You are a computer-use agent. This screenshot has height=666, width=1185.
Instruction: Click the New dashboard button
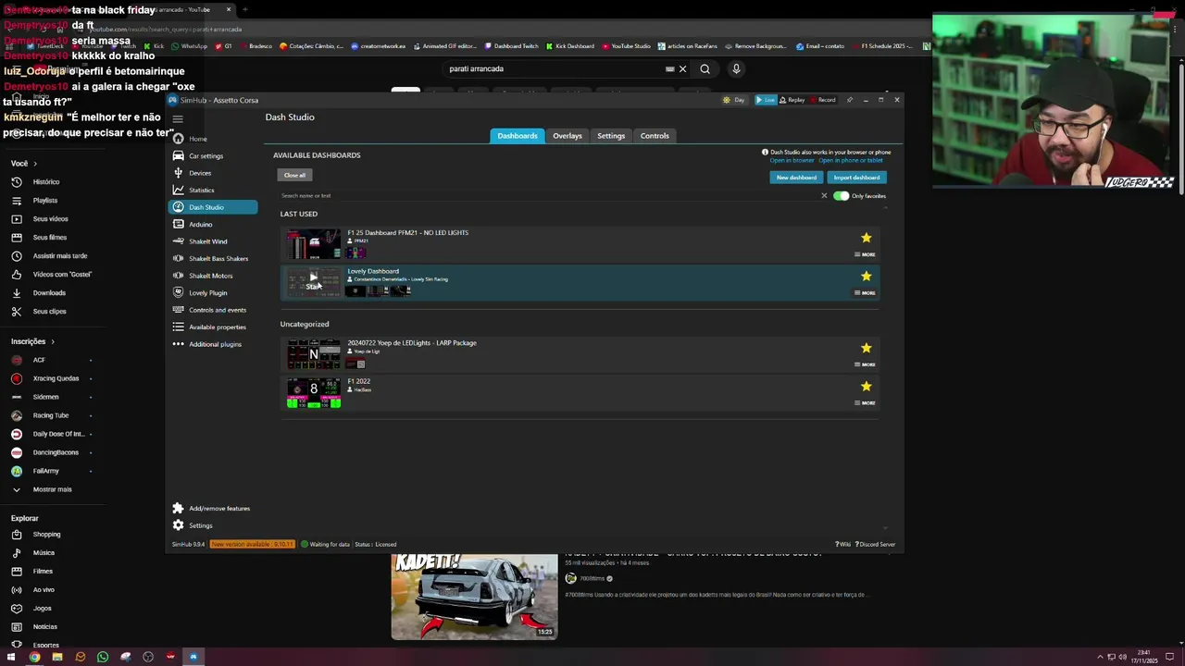point(796,178)
